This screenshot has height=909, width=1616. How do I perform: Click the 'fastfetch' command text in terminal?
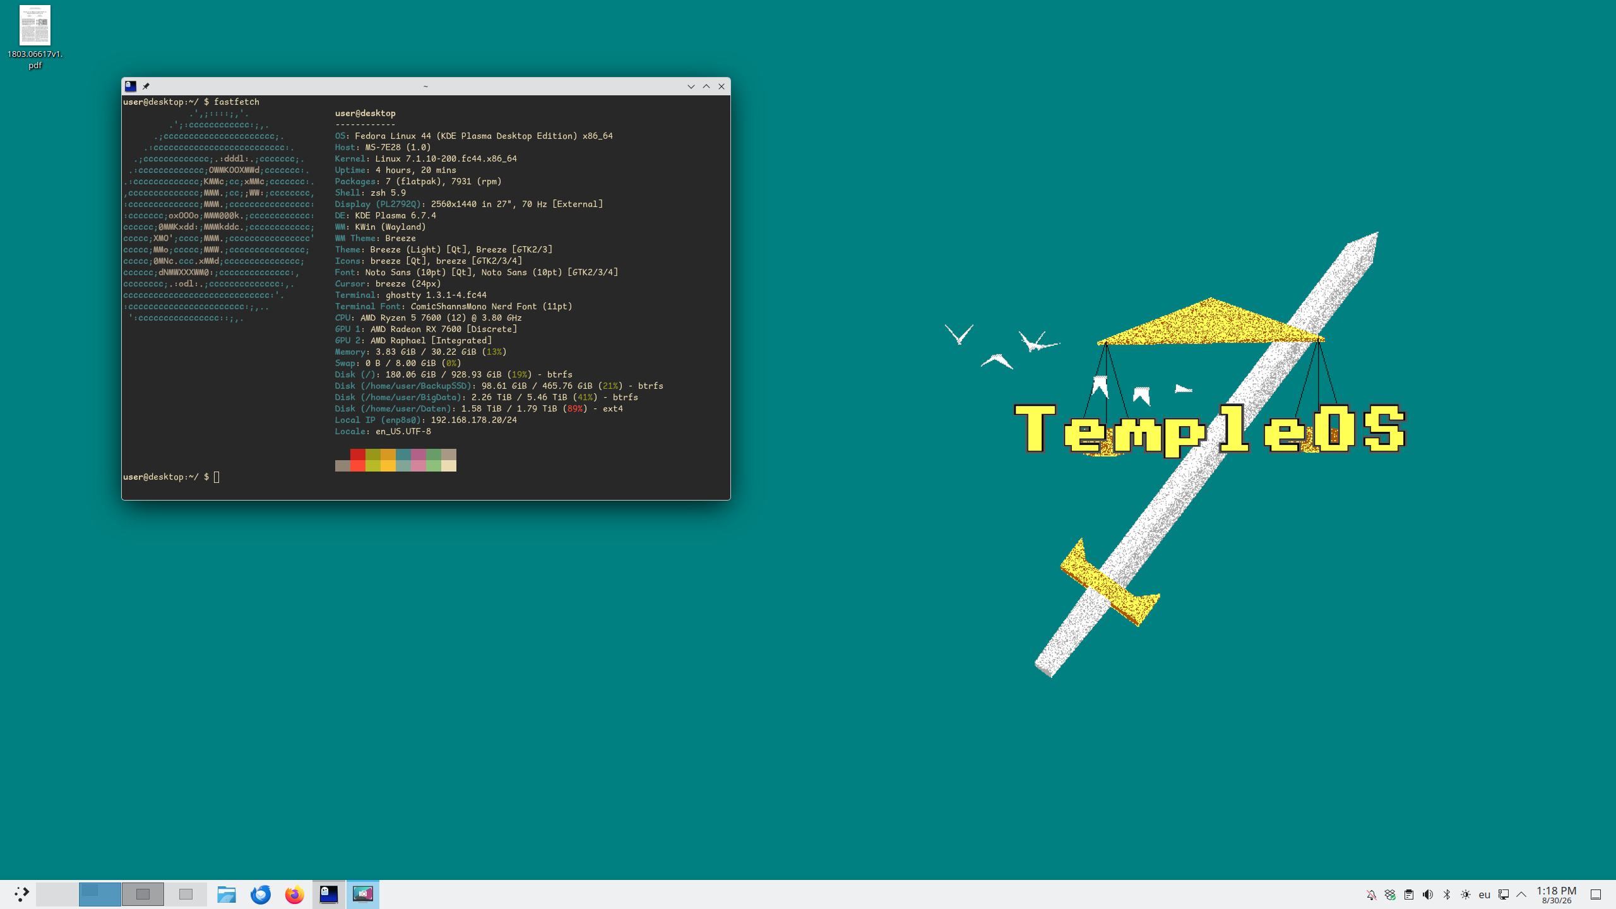(x=237, y=102)
